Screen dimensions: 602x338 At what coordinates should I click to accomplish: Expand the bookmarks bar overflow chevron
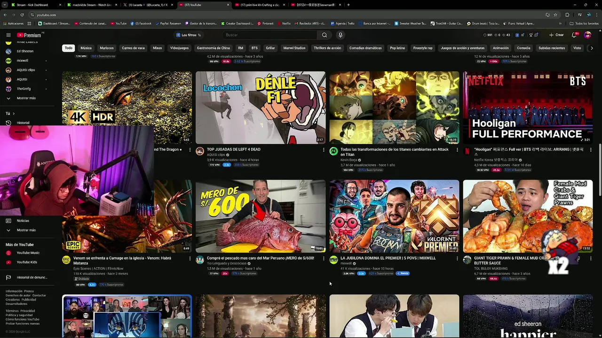pos(560,23)
